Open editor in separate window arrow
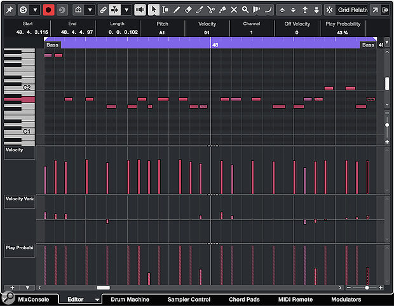The width and height of the screenshot is (394, 306). coord(375,10)
